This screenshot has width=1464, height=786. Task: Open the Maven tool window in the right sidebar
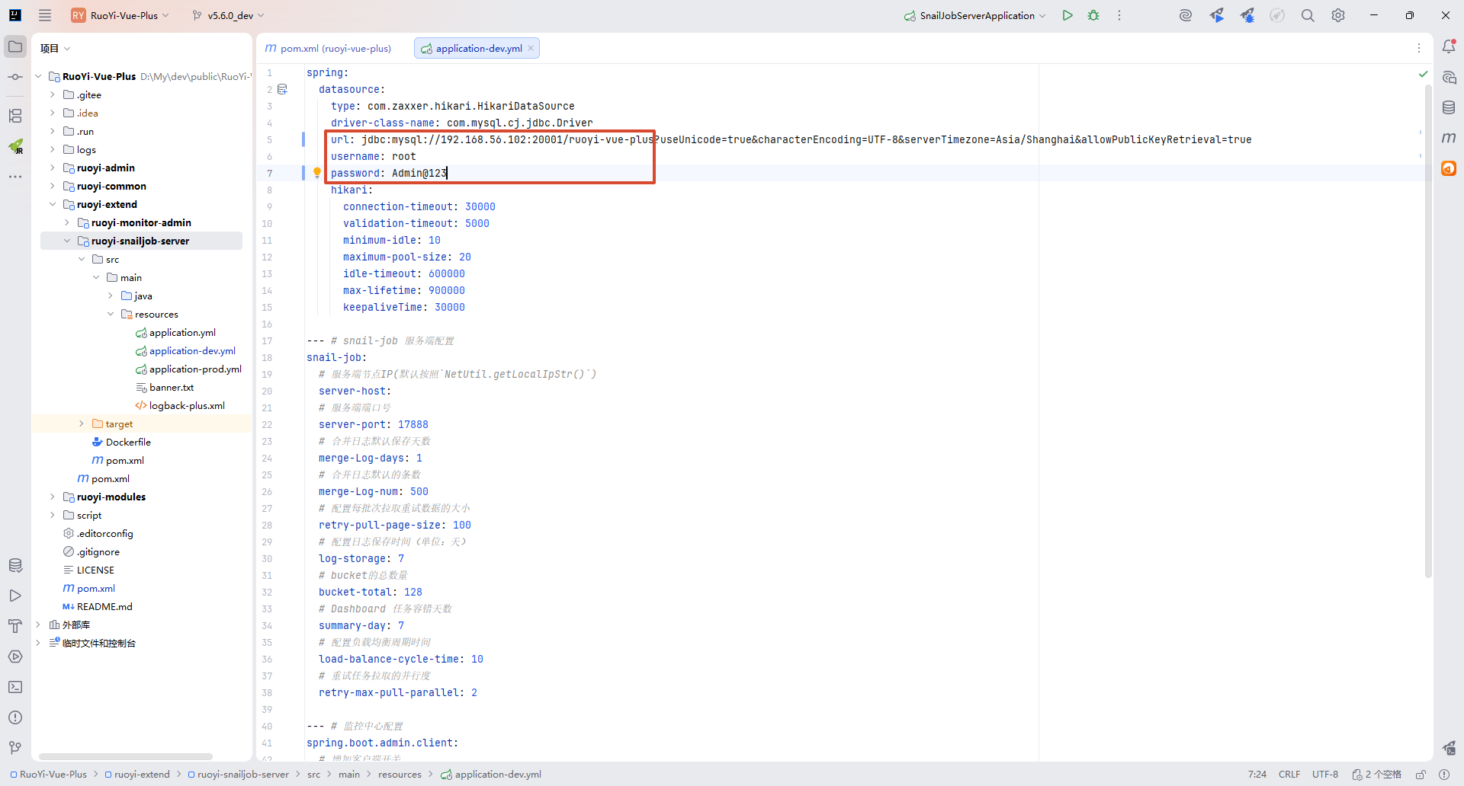(1449, 138)
